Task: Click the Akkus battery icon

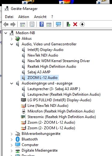Action: (17, 39)
